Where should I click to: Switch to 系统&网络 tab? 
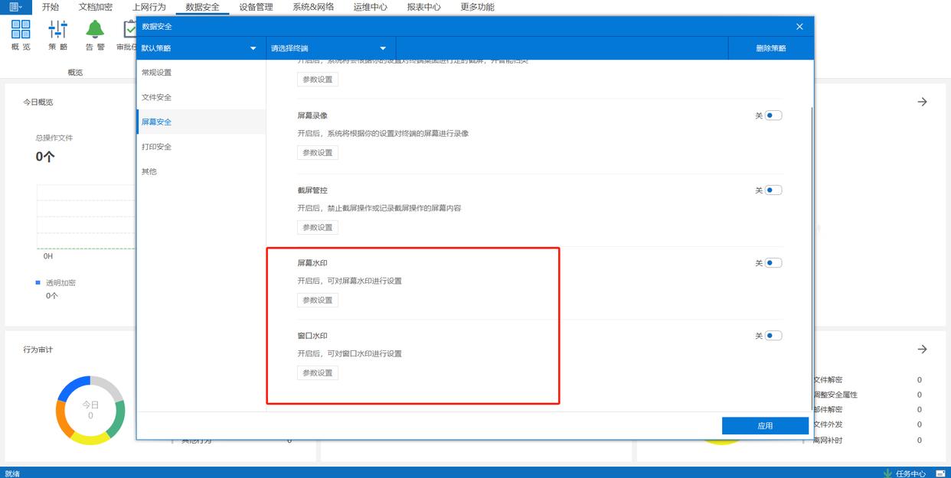pyautogui.click(x=313, y=7)
